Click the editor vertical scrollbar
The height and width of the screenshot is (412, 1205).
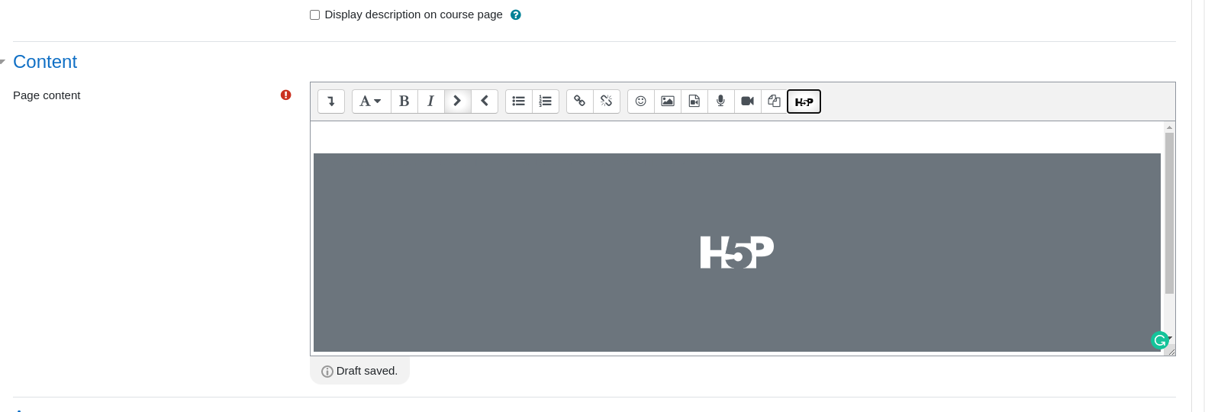click(x=1169, y=214)
